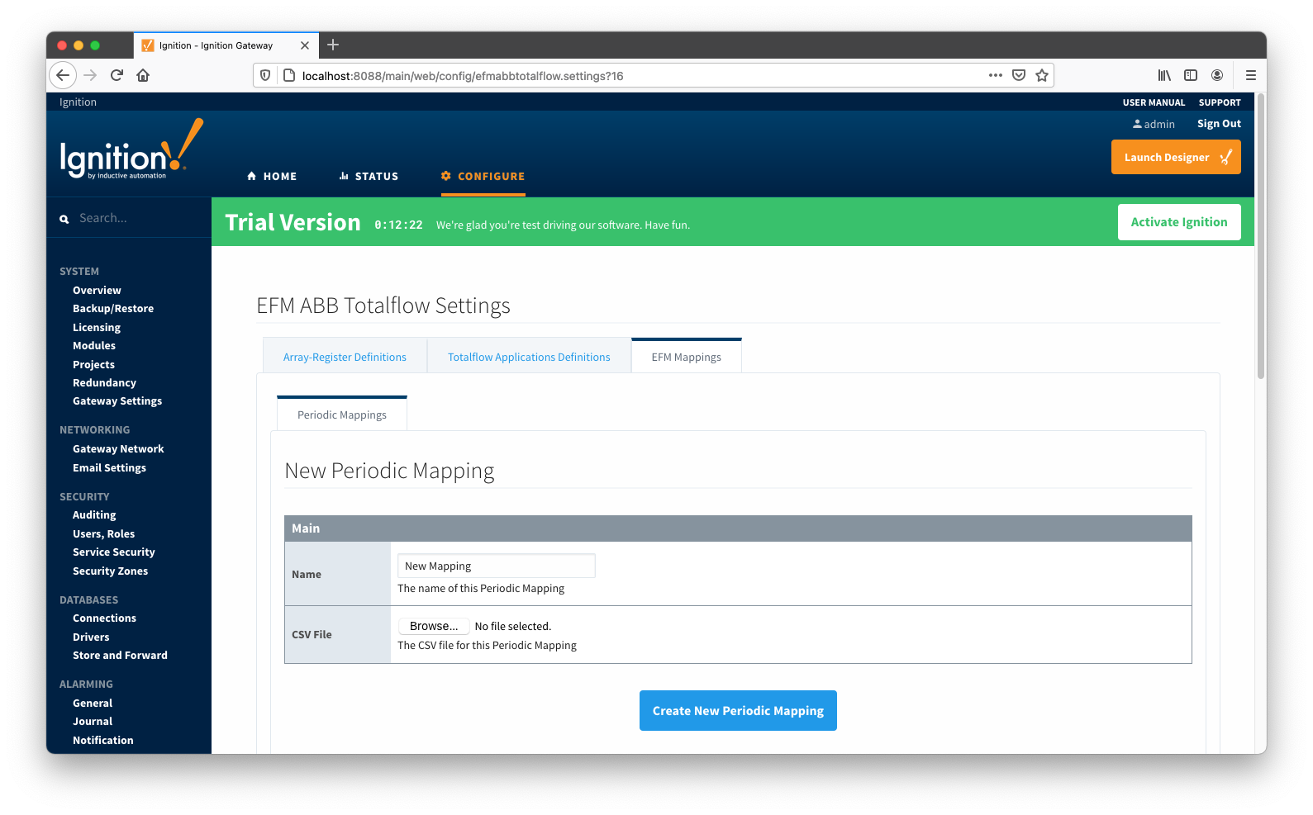Click the Ignition logo
Image resolution: width=1313 pixels, height=815 pixels.
tap(131, 150)
